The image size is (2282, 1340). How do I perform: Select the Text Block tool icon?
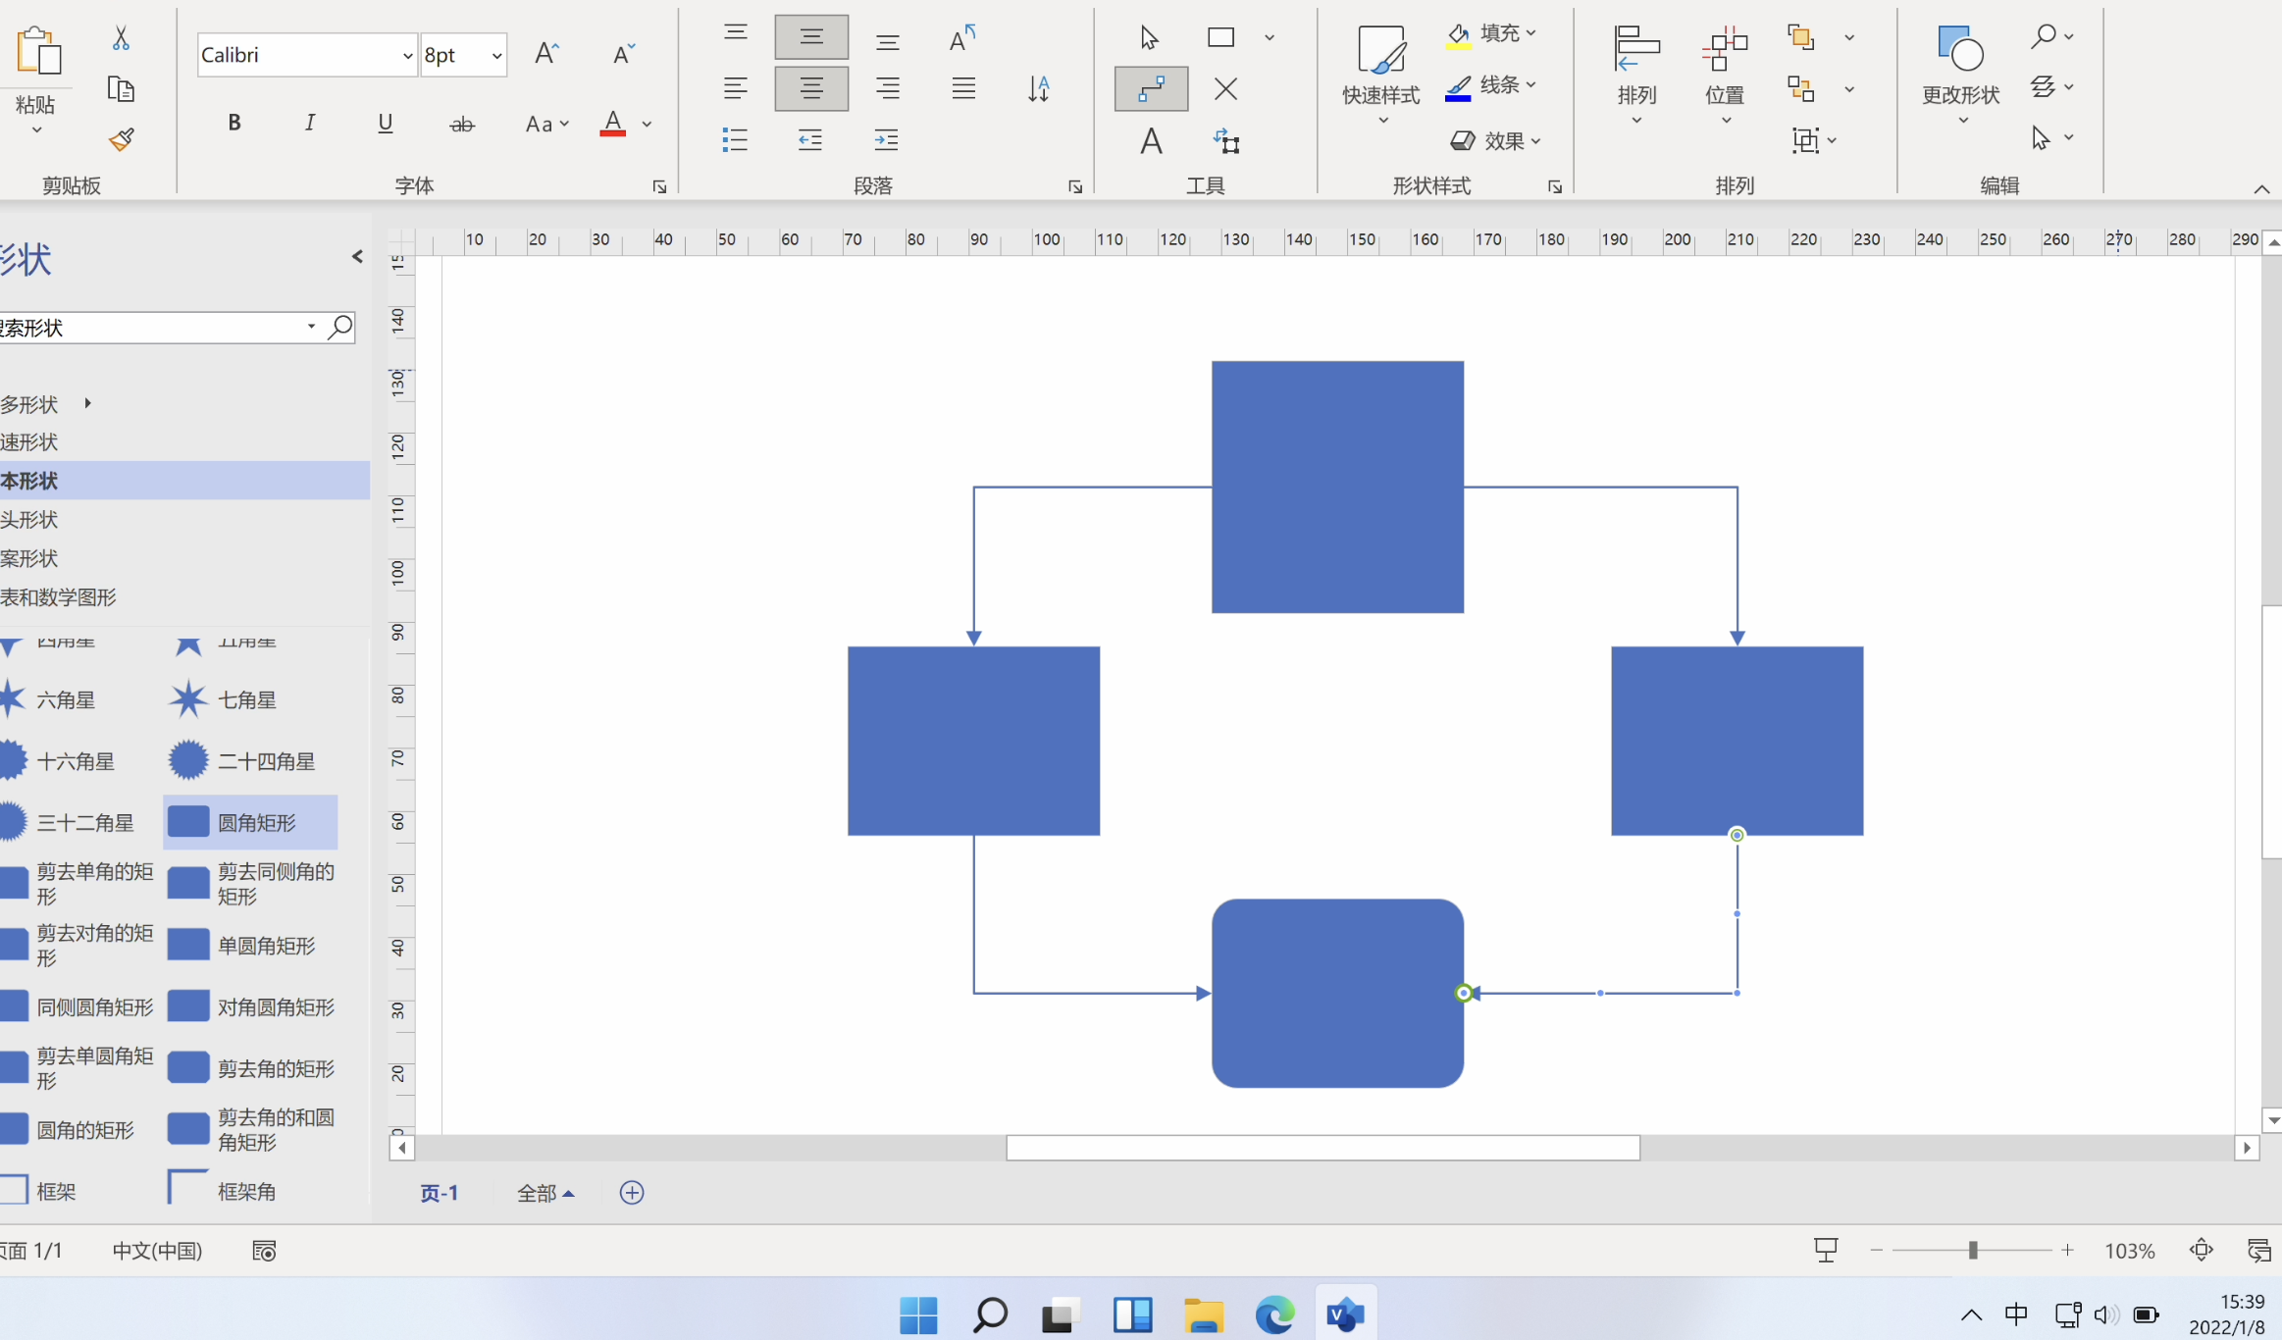[x=1226, y=141]
